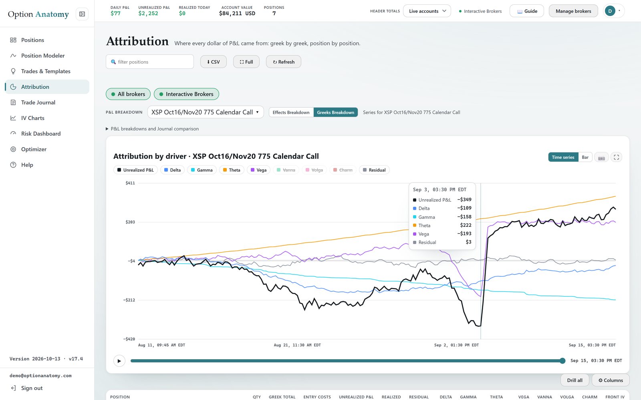Refresh attribution data
The width and height of the screenshot is (641, 400).
pos(284,62)
